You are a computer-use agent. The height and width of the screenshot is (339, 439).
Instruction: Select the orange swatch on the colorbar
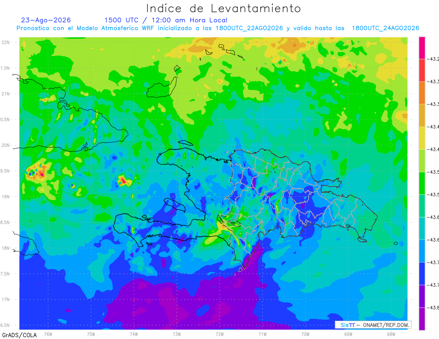click(x=422, y=93)
